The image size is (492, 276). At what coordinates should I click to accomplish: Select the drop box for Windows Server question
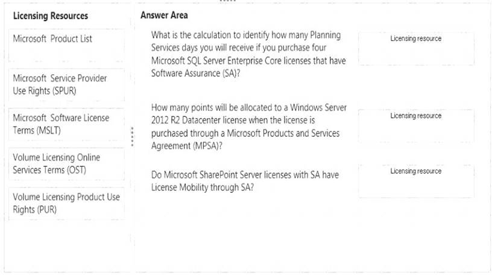[416, 126]
